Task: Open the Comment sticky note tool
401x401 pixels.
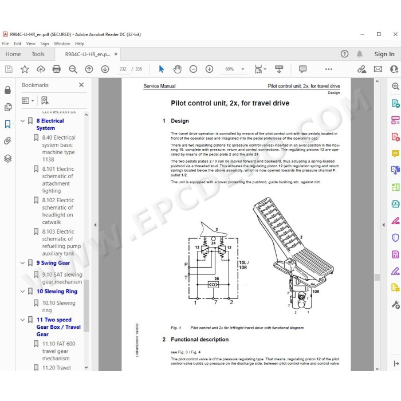Action: tap(395, 154)
